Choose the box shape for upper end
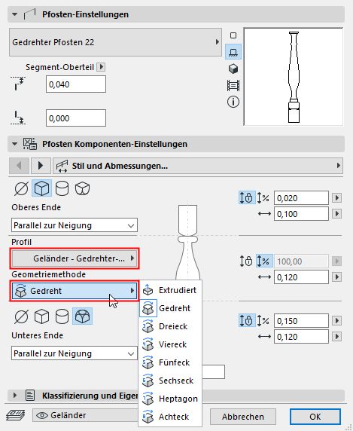This screenshot has width=353, height=431. (41, 188)
